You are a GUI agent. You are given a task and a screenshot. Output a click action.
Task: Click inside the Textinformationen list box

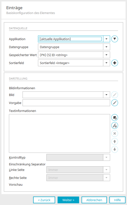pyautogui.click(x=59, y=134)
